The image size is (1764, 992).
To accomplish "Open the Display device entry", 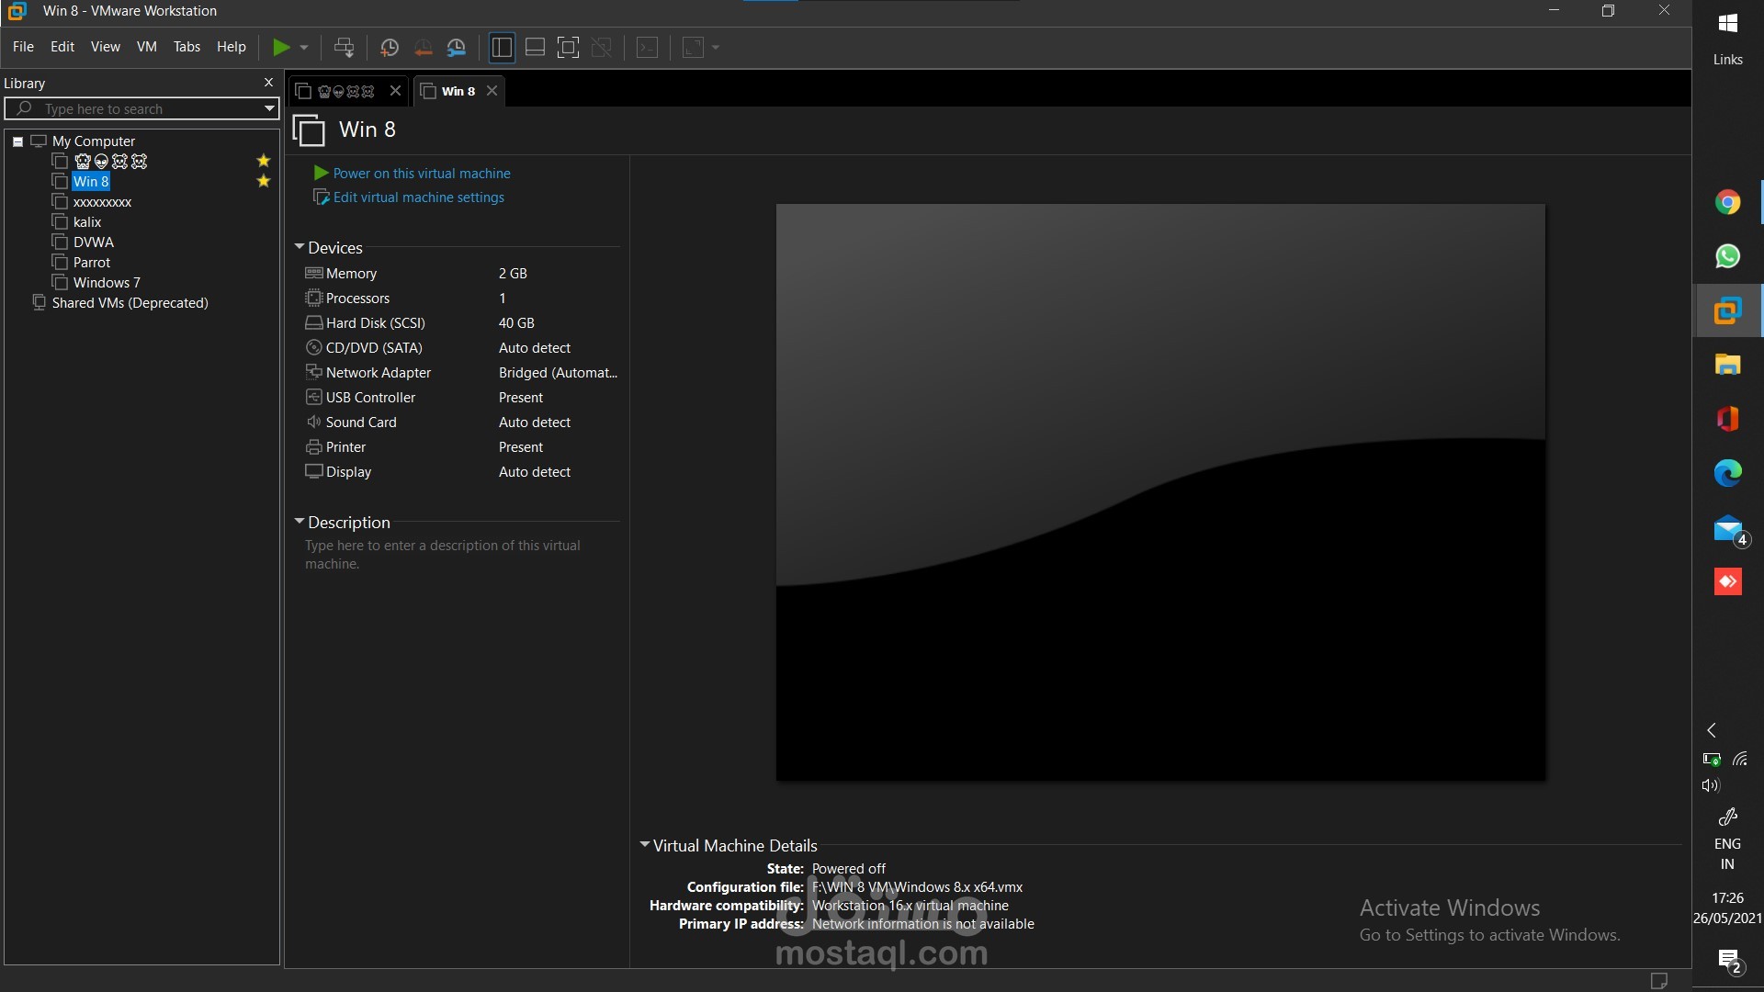I will (461, 472).
